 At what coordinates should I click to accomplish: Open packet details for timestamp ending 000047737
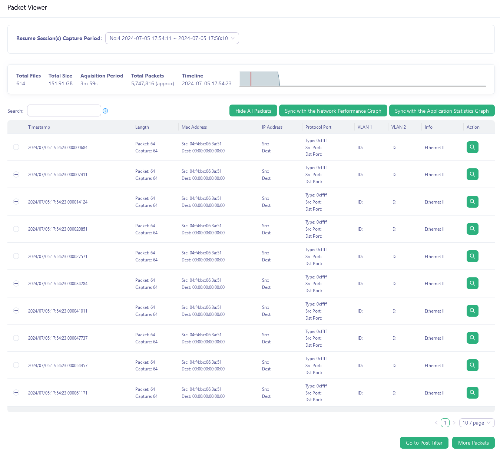pos(472,338)
